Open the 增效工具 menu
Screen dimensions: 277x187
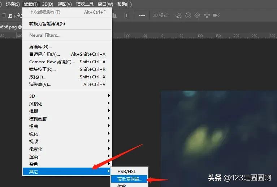coord(85,4)
